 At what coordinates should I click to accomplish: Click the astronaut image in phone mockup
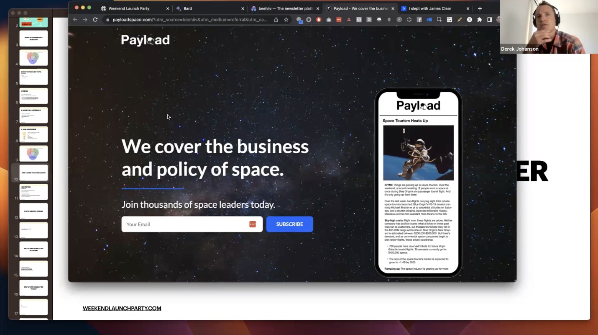tap(418, 153)
